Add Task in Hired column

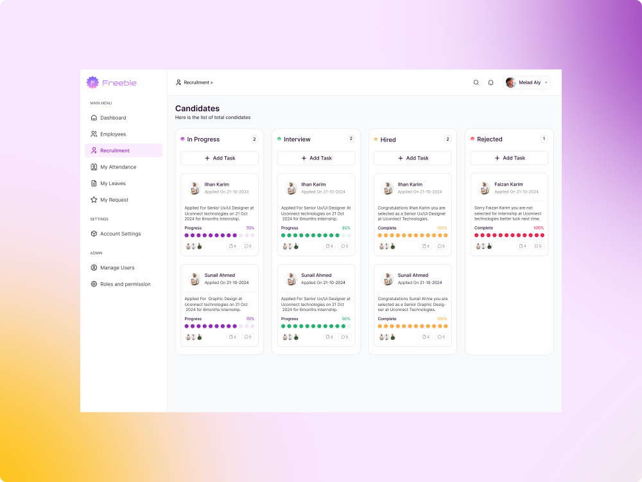coord(413,158)
